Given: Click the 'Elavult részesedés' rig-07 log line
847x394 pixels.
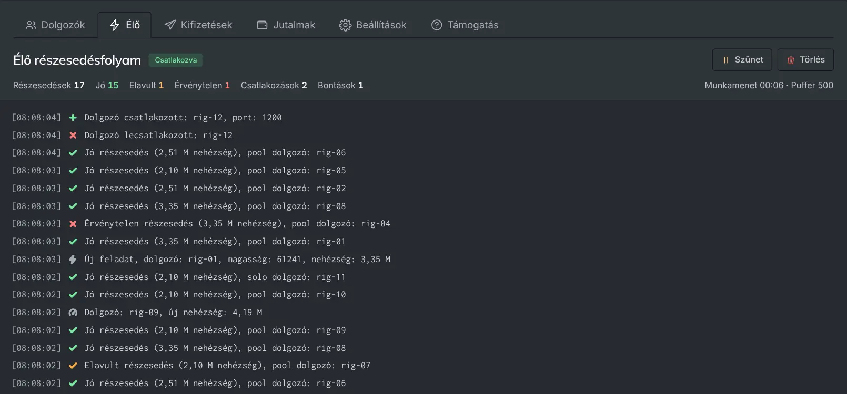Looking at the screenshot, I should (x=227, y=366).
